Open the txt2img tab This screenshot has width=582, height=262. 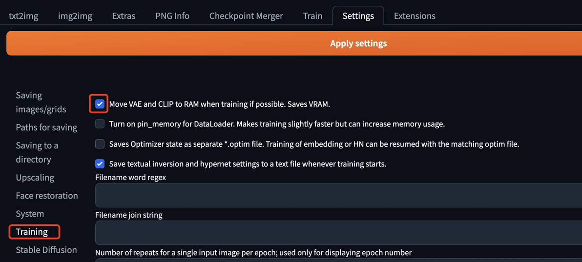tap(23, 16)
